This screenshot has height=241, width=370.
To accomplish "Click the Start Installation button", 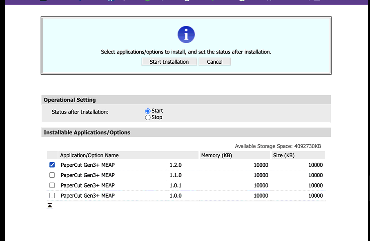I will coord(169,62).
